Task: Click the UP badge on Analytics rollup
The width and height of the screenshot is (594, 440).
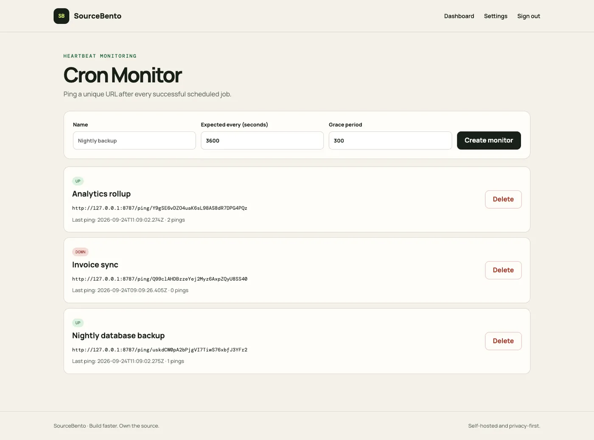Action: (78, 181)
